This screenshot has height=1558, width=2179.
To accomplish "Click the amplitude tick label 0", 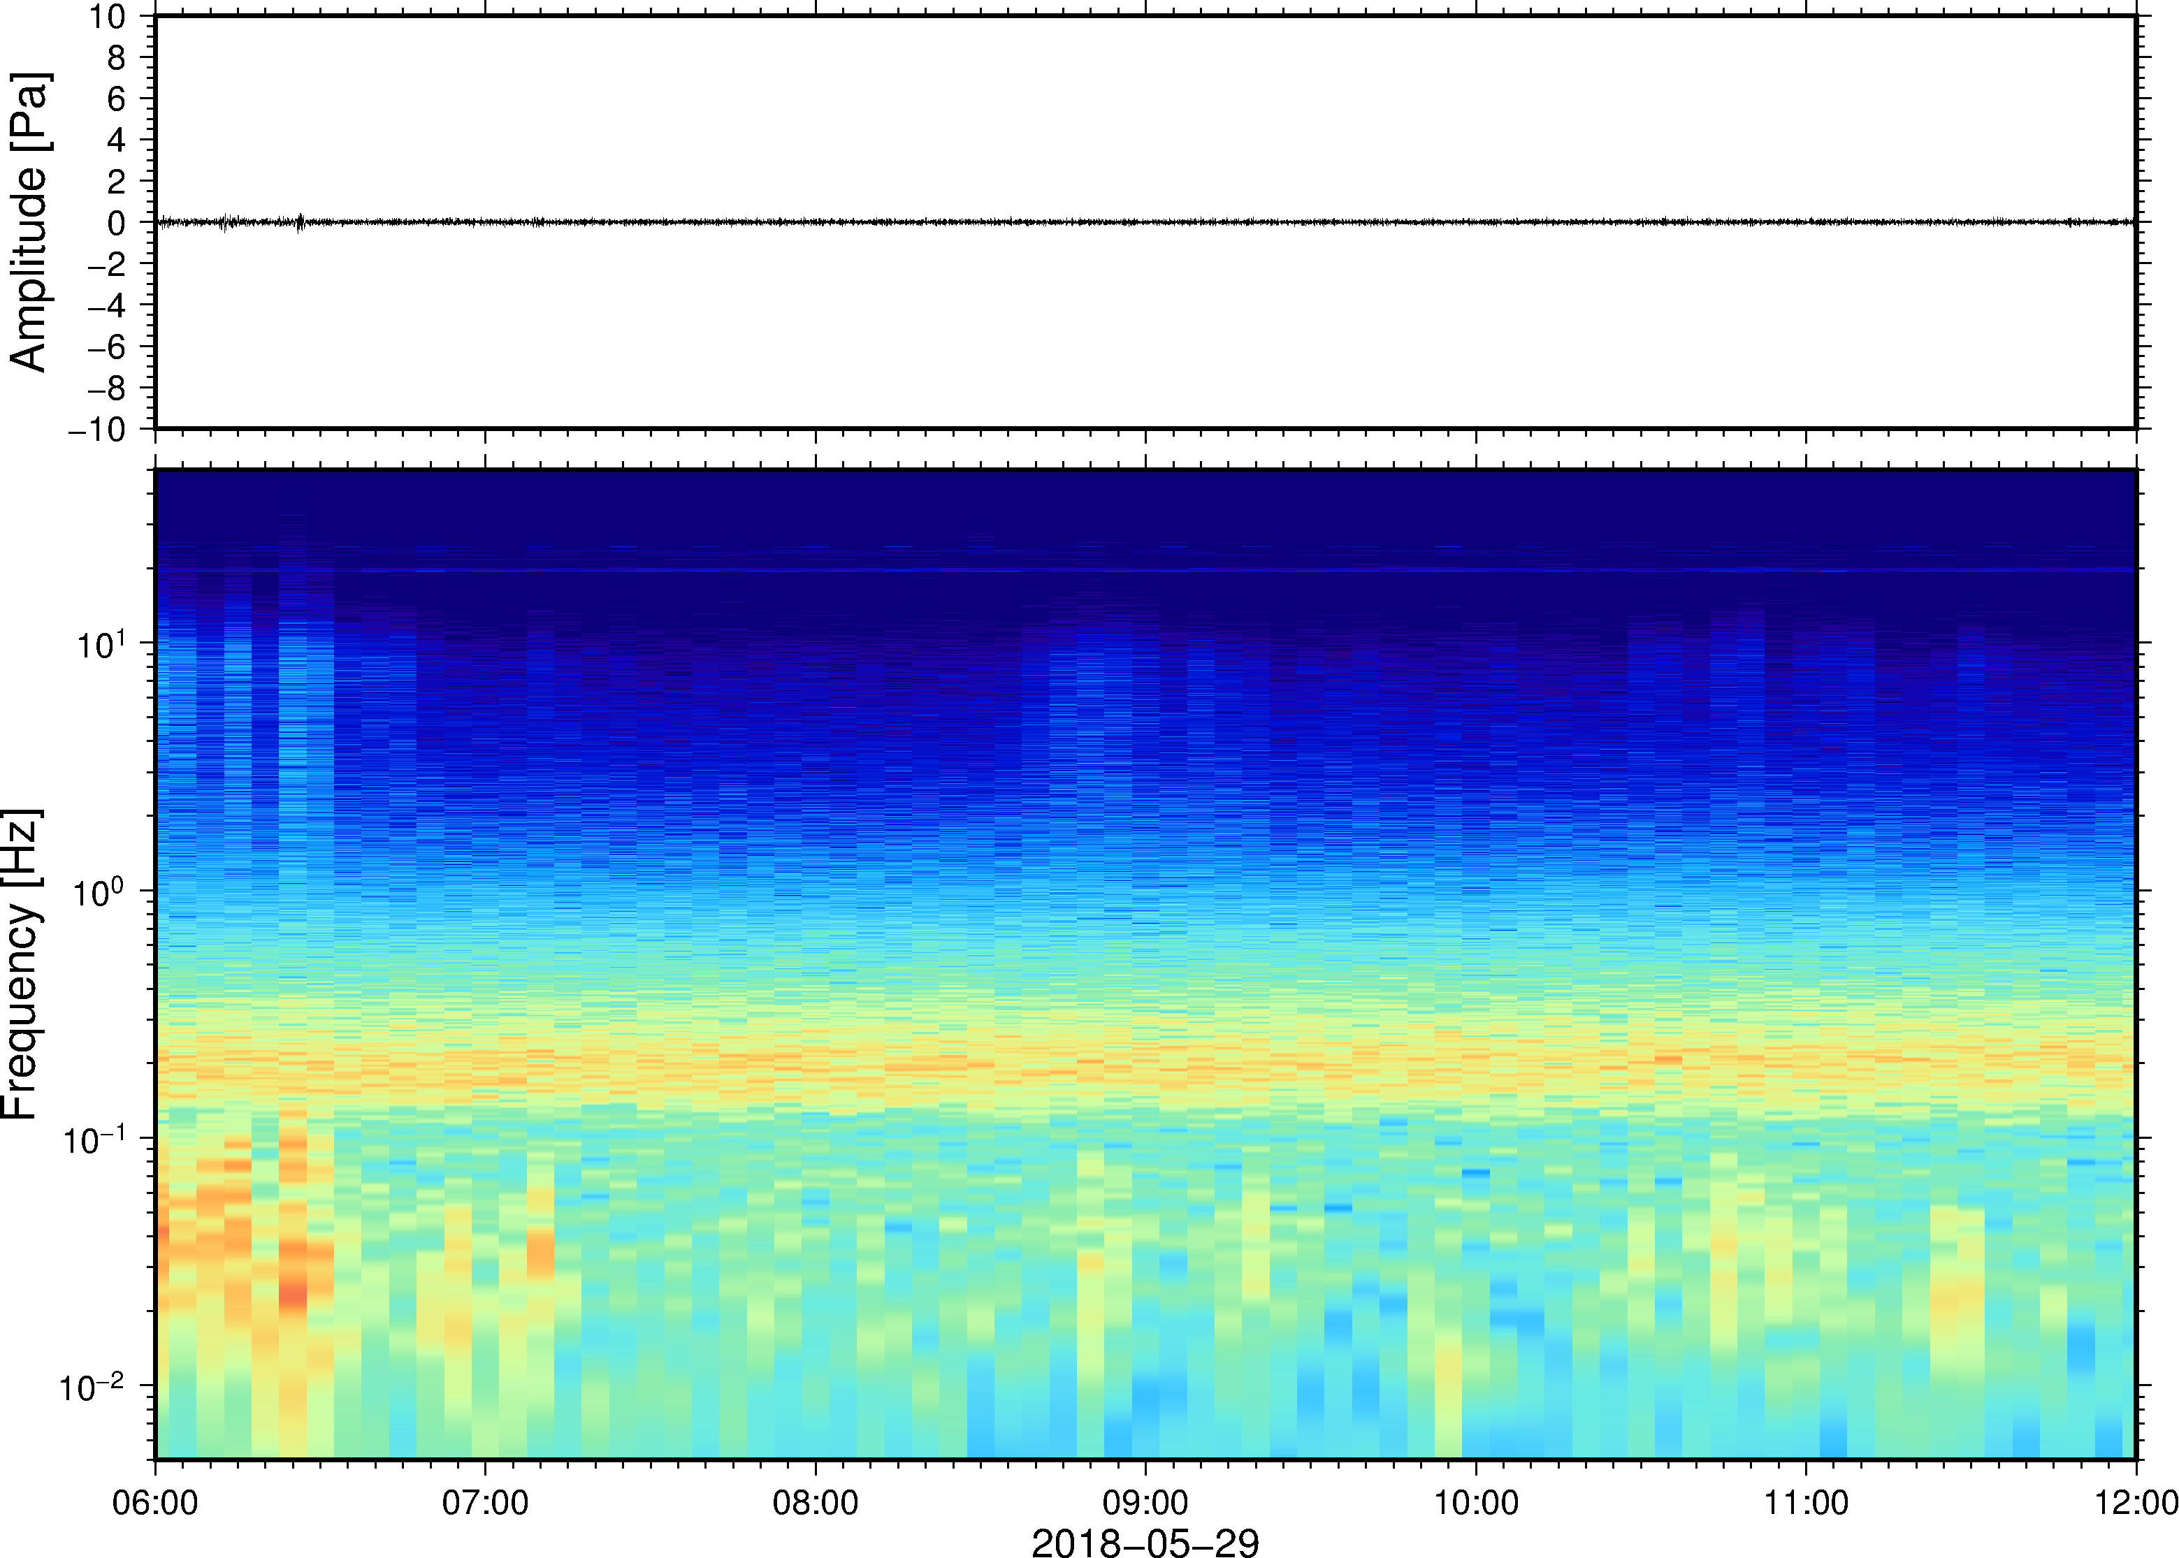I will click(x=117, y=223).
